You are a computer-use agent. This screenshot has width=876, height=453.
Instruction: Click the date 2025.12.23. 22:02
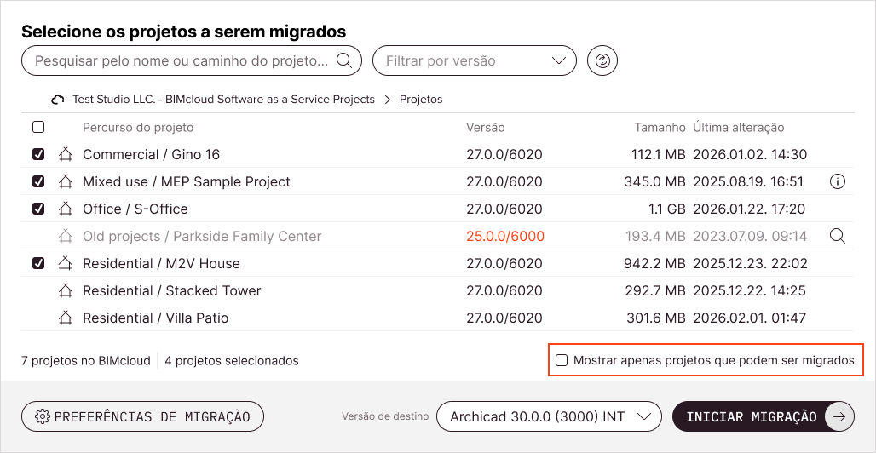(x=751, y=264)
